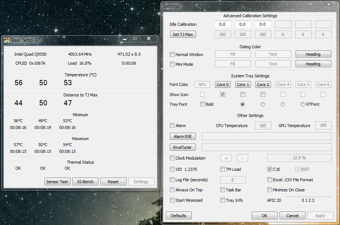
Task: Run the XS Bench benchmark
Action: pos(85,182)
